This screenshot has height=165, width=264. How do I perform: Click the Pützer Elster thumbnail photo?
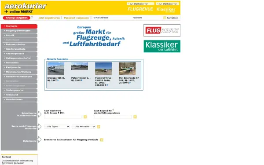(x=80, y=66)
